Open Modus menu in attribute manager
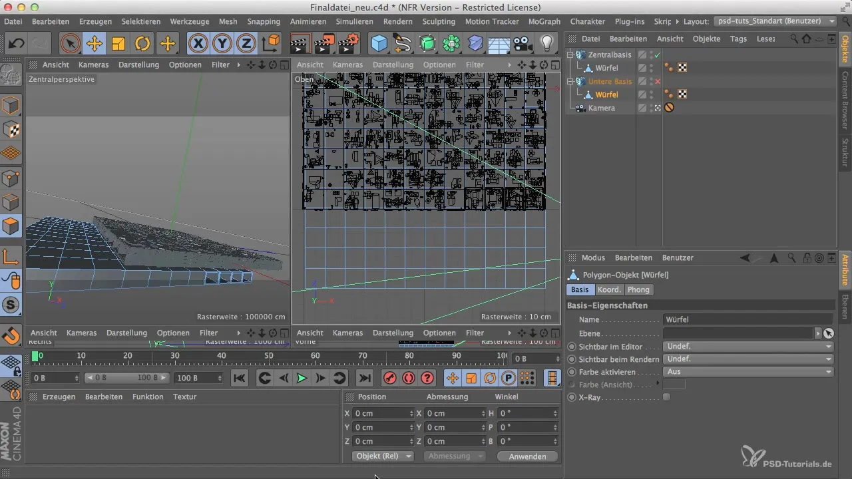852x479 pixels. point(593,257)
